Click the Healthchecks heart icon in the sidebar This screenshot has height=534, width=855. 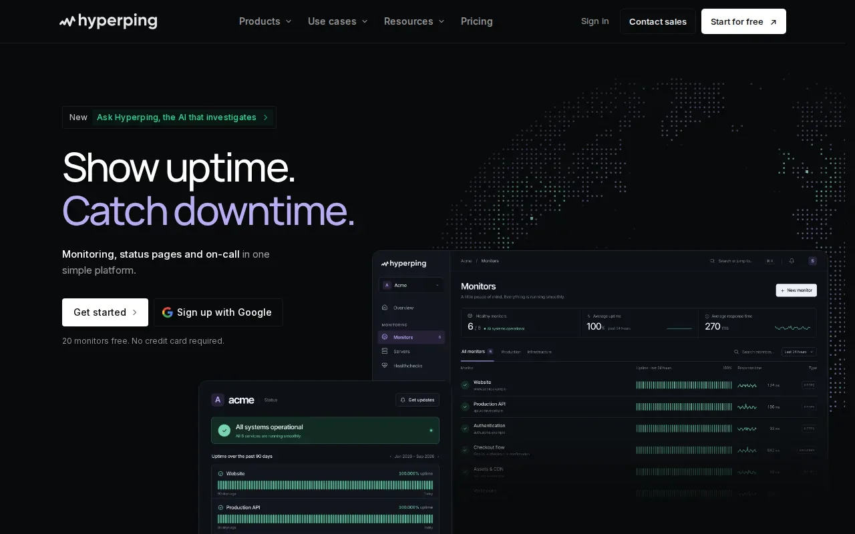(385, 366)
